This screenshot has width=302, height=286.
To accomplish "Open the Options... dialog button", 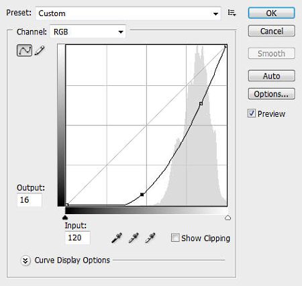I will pyautogui.click(x=271, y=94).
